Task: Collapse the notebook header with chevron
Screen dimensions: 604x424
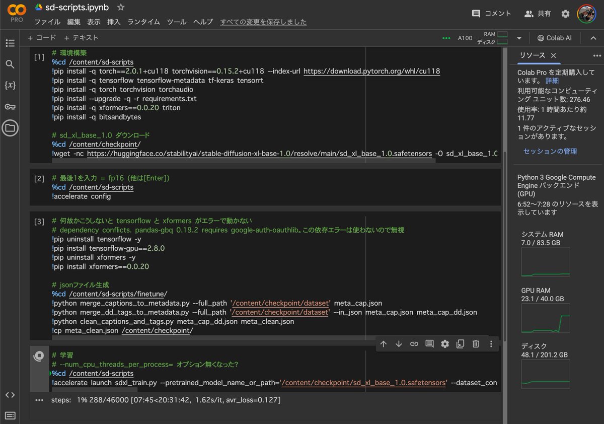Action: pos(593,38)
